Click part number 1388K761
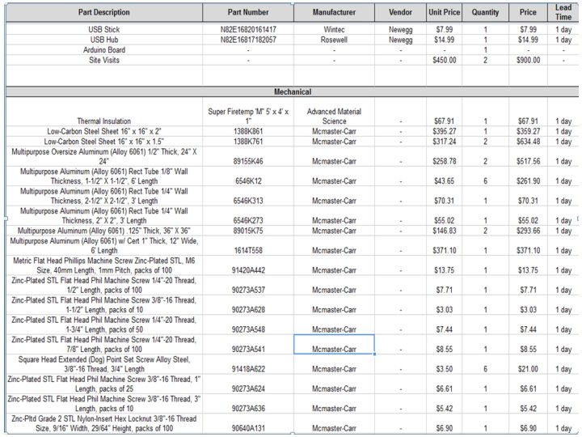The width and height of the screenshot is (582, 437). pyautogui.click(x=248, y=141)
